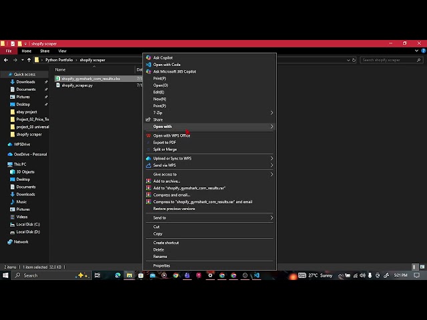The image size is (427, 320).
Task: Open the Share ribbon tab
Action: point(45,51)
